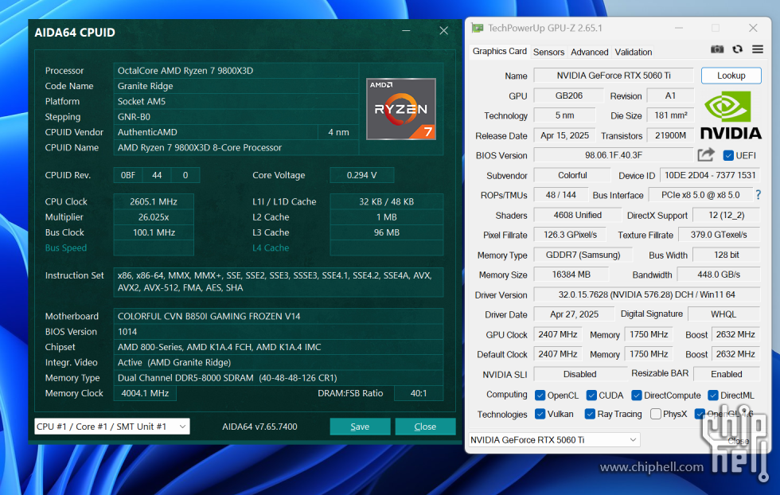Toggle the DirectML checkbox
The width and height of the screenshot is (780, 495).
[x=713, y=396]
